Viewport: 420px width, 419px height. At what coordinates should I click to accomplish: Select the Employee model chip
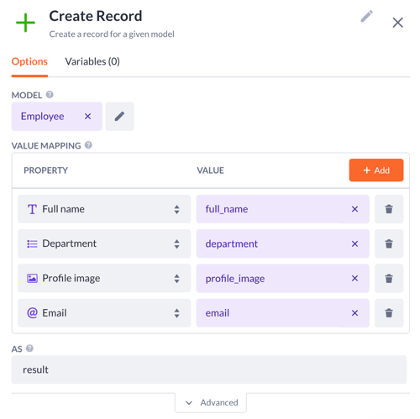point(57,116)
